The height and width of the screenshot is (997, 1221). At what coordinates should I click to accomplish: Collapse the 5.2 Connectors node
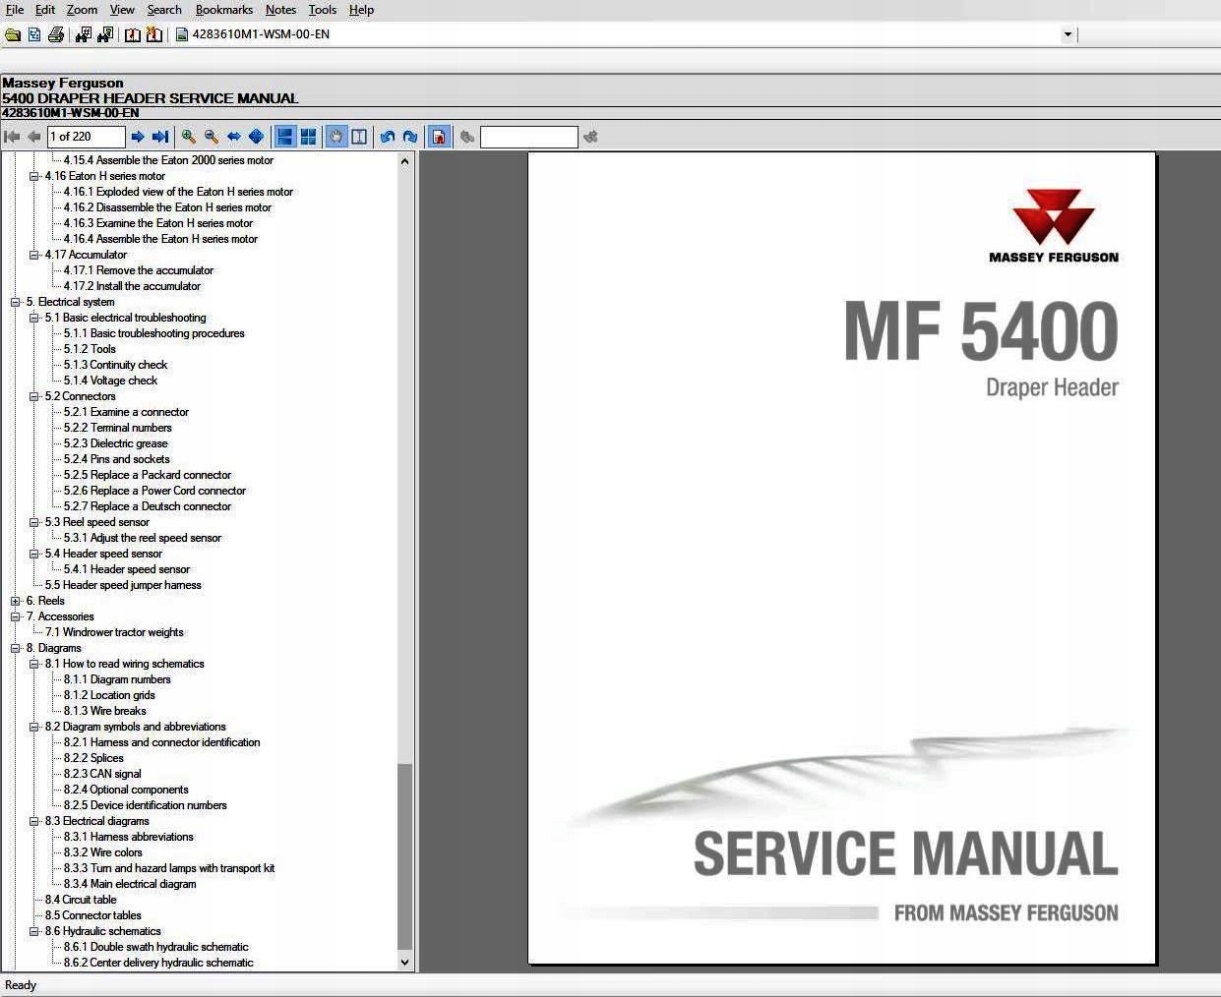33,396
